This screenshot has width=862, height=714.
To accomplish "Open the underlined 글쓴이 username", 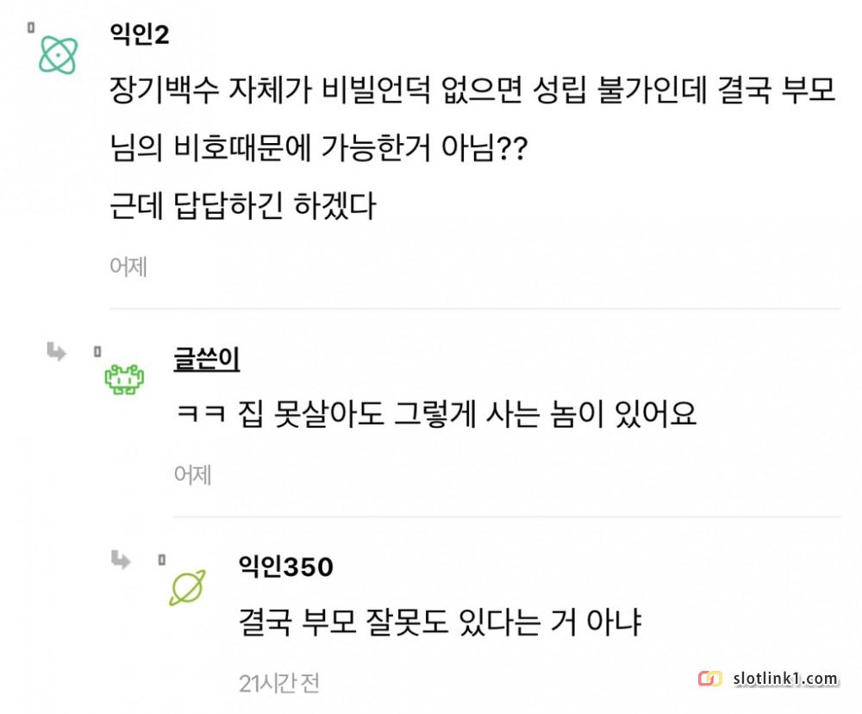I will [x=207, y=359].
